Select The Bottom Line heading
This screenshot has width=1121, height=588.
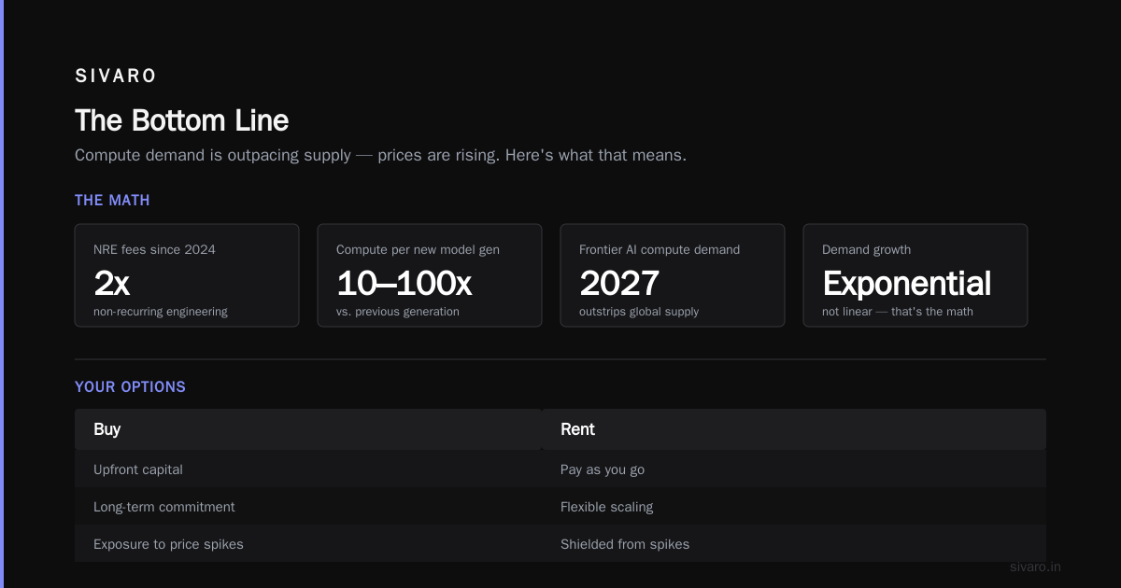click(182, 120)
